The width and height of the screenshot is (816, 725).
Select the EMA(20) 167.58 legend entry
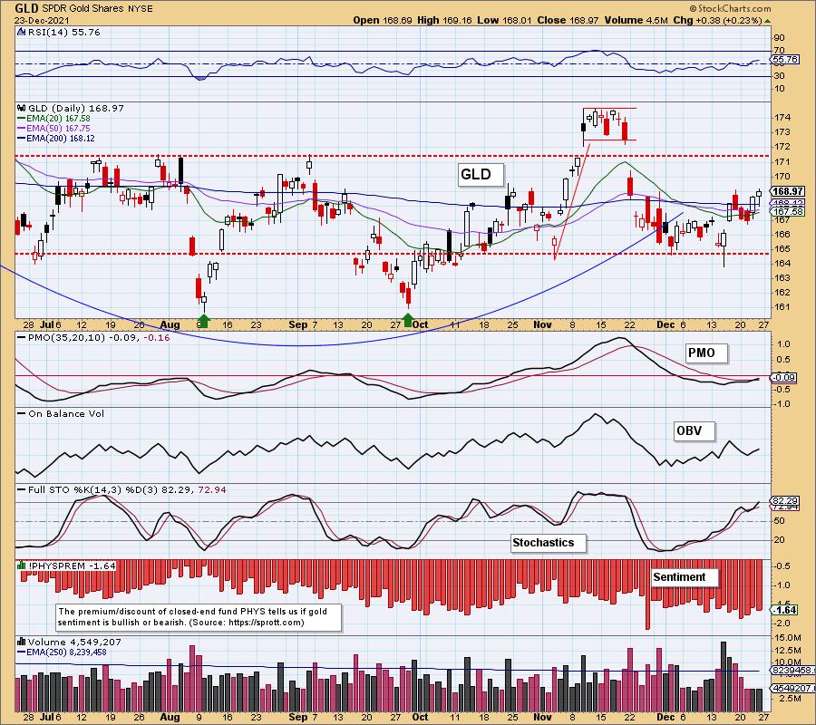(x=58, y=119)
